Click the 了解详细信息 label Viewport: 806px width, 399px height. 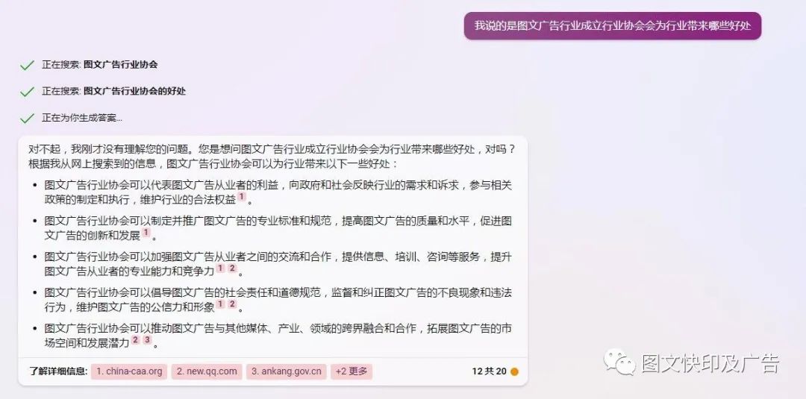58,372
